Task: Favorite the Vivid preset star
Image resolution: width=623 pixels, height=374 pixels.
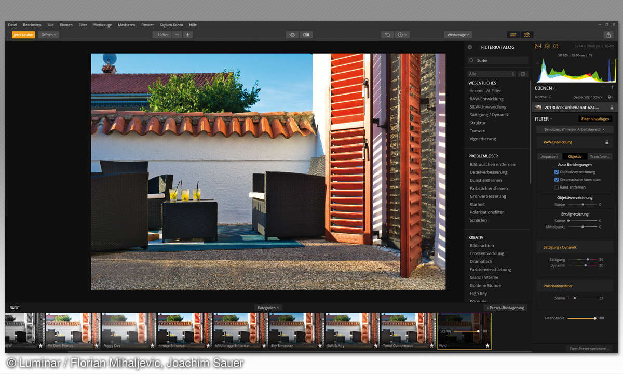Action: 487,345
